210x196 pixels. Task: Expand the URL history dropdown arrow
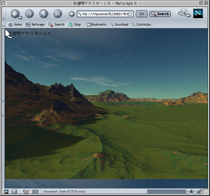point(130,14)
